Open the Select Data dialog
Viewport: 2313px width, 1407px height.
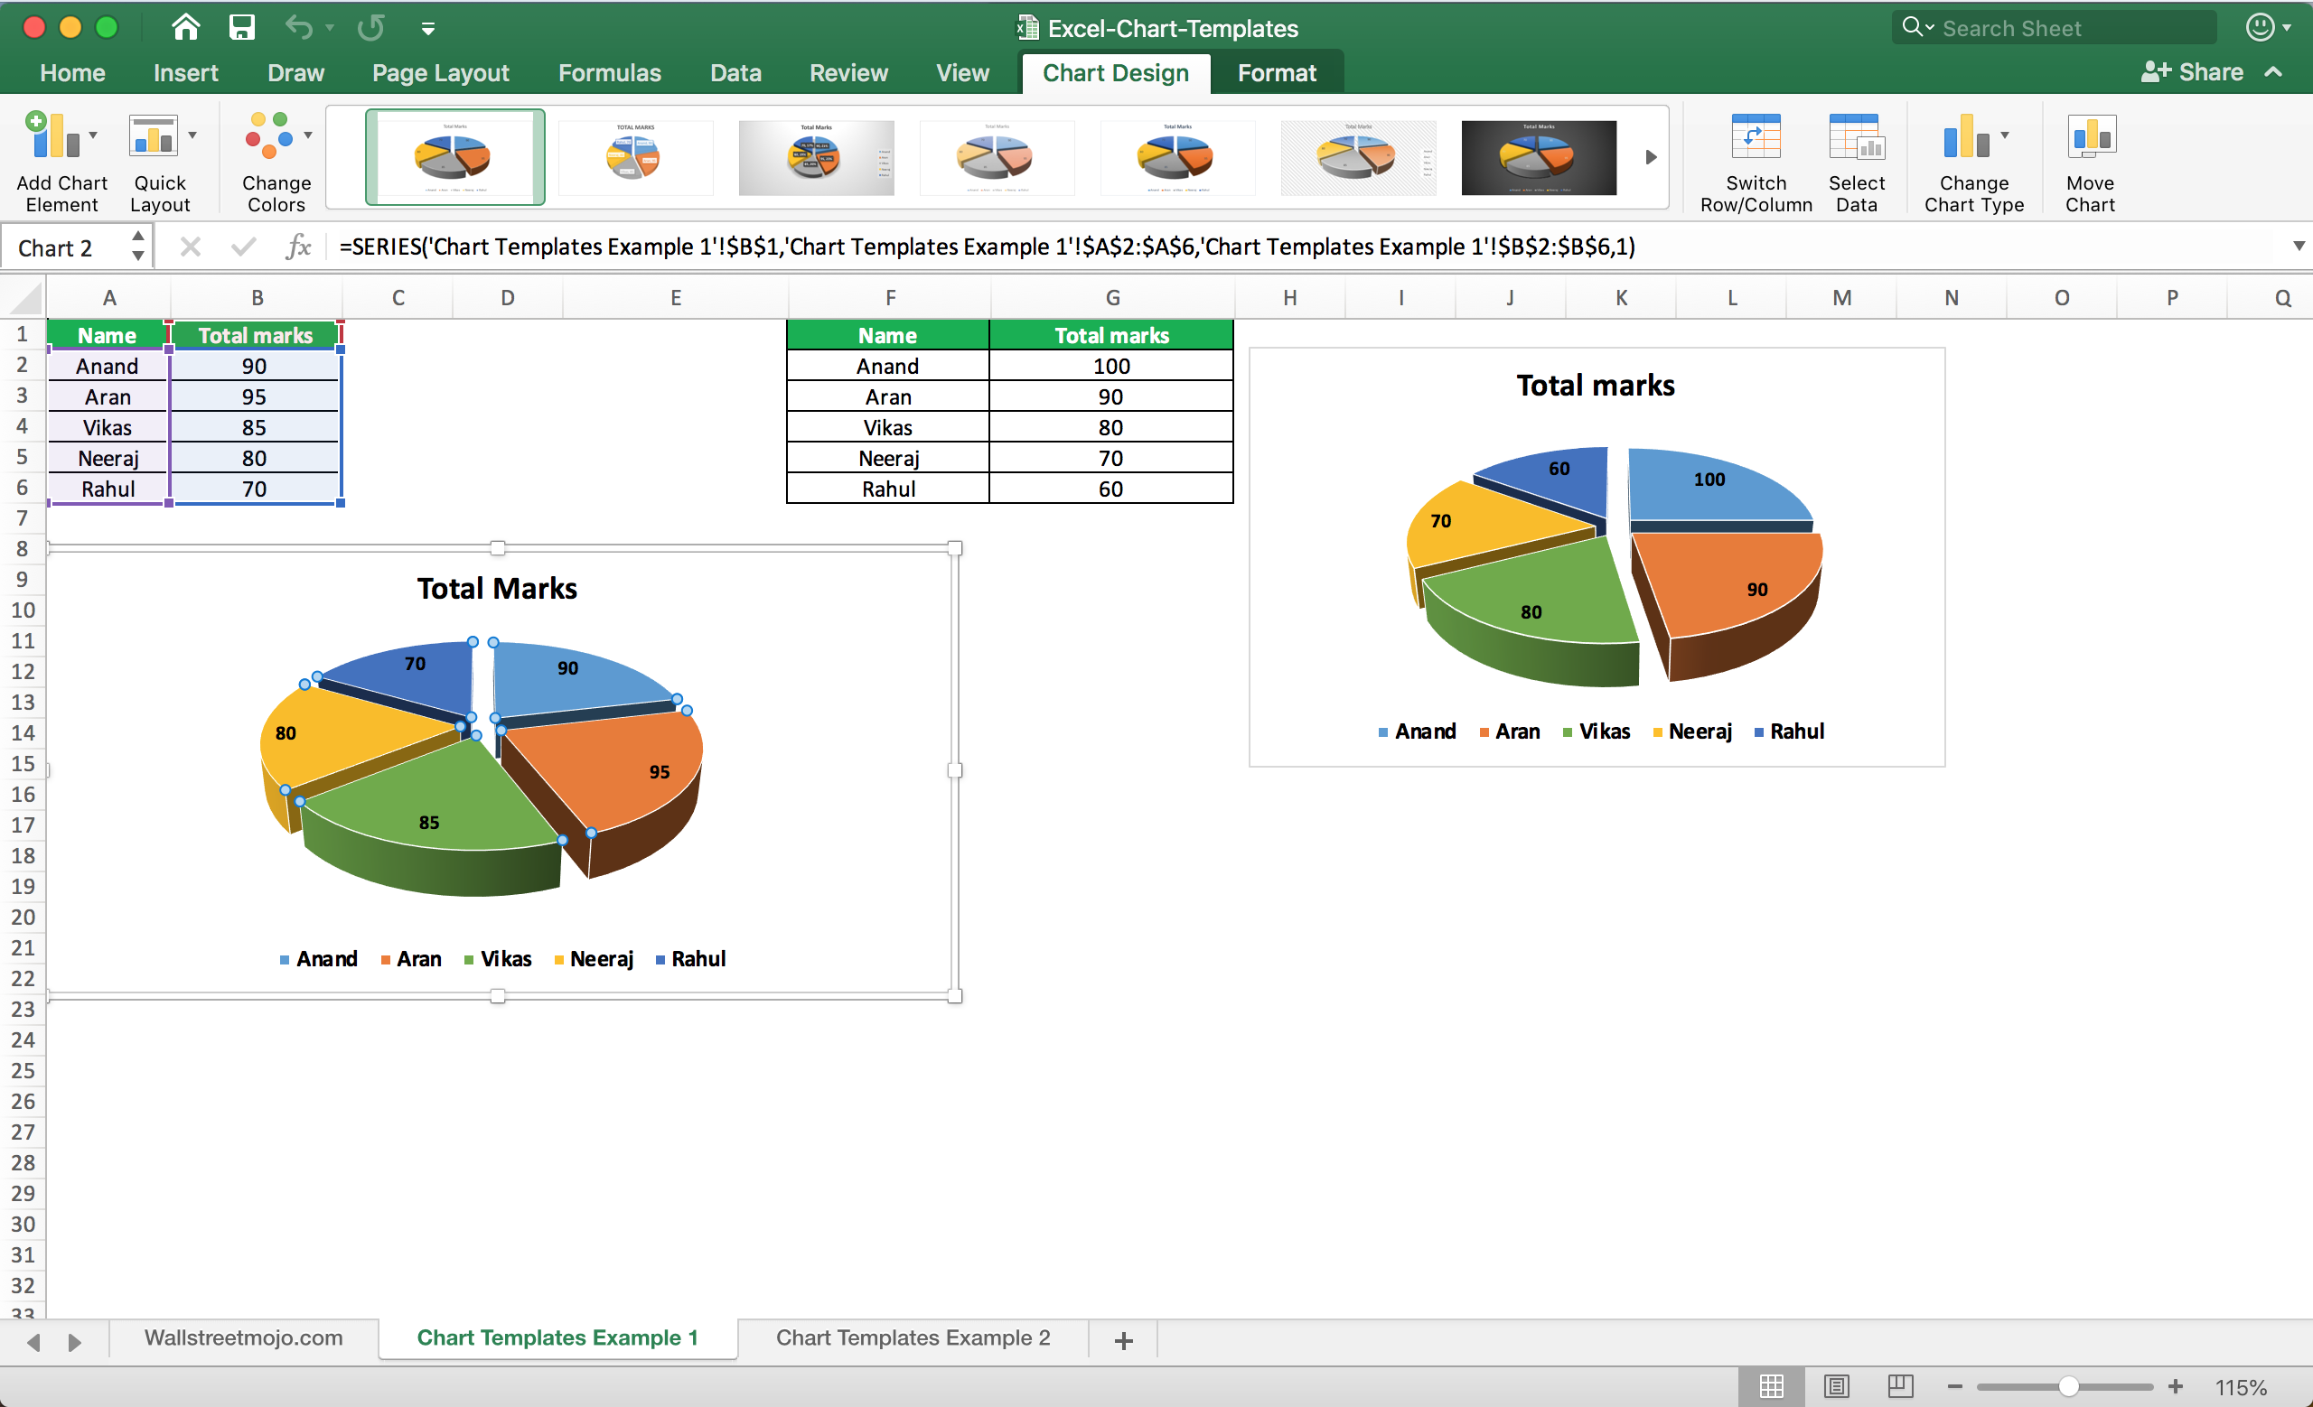(x=1855, y=141)
